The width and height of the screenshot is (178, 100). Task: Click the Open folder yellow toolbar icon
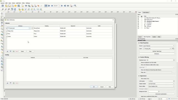(x=16, y=6)
